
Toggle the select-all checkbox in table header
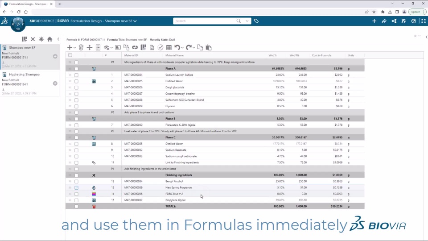click(x=70, y=55)
